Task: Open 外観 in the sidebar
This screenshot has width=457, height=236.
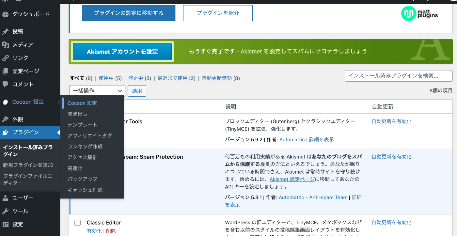Action: pyautogui.click(x=18, y=119)
